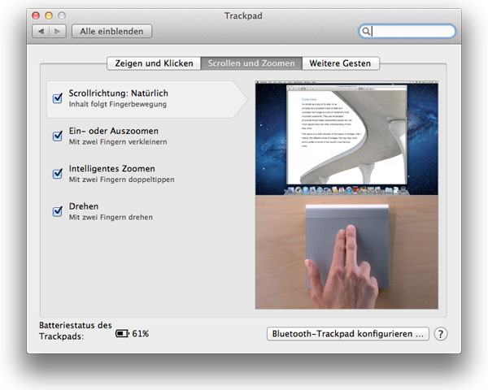488x390 pixels.
Task: Toggle the Drehen checkbox
Action: click(58, 211)
